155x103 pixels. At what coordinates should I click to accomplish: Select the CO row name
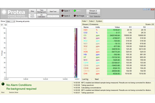[x=85, y=35]
